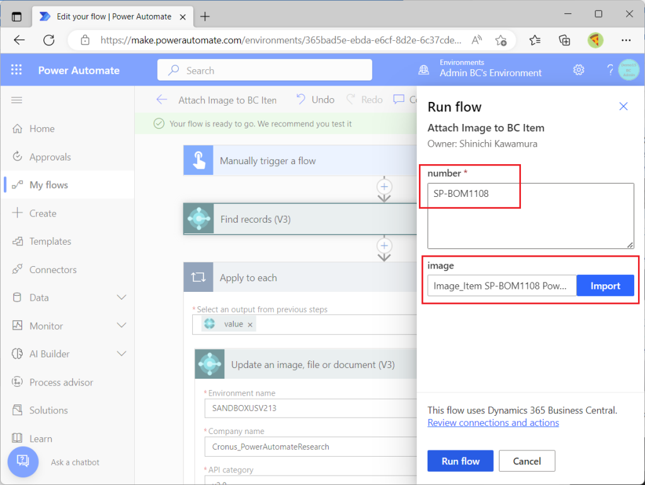This screenshot has width=645, height=485.
Task: Open browser Settings and more menu
Action: tap(626, 40)
